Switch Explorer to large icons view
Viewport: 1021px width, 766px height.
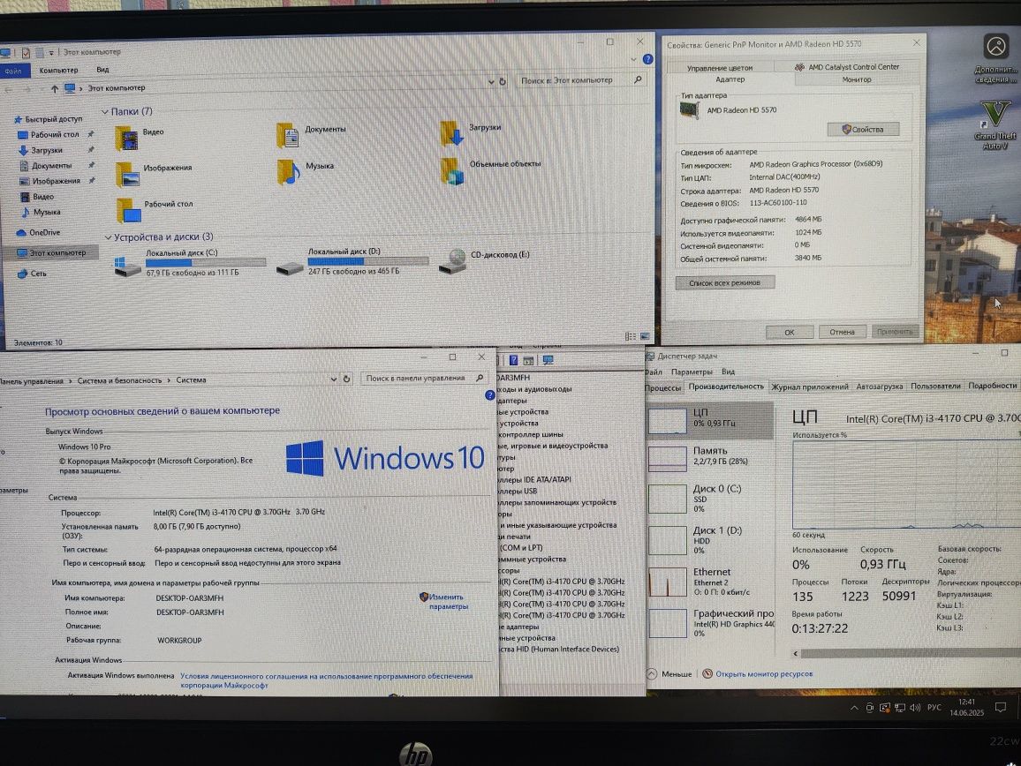click(x=645, y=336)
